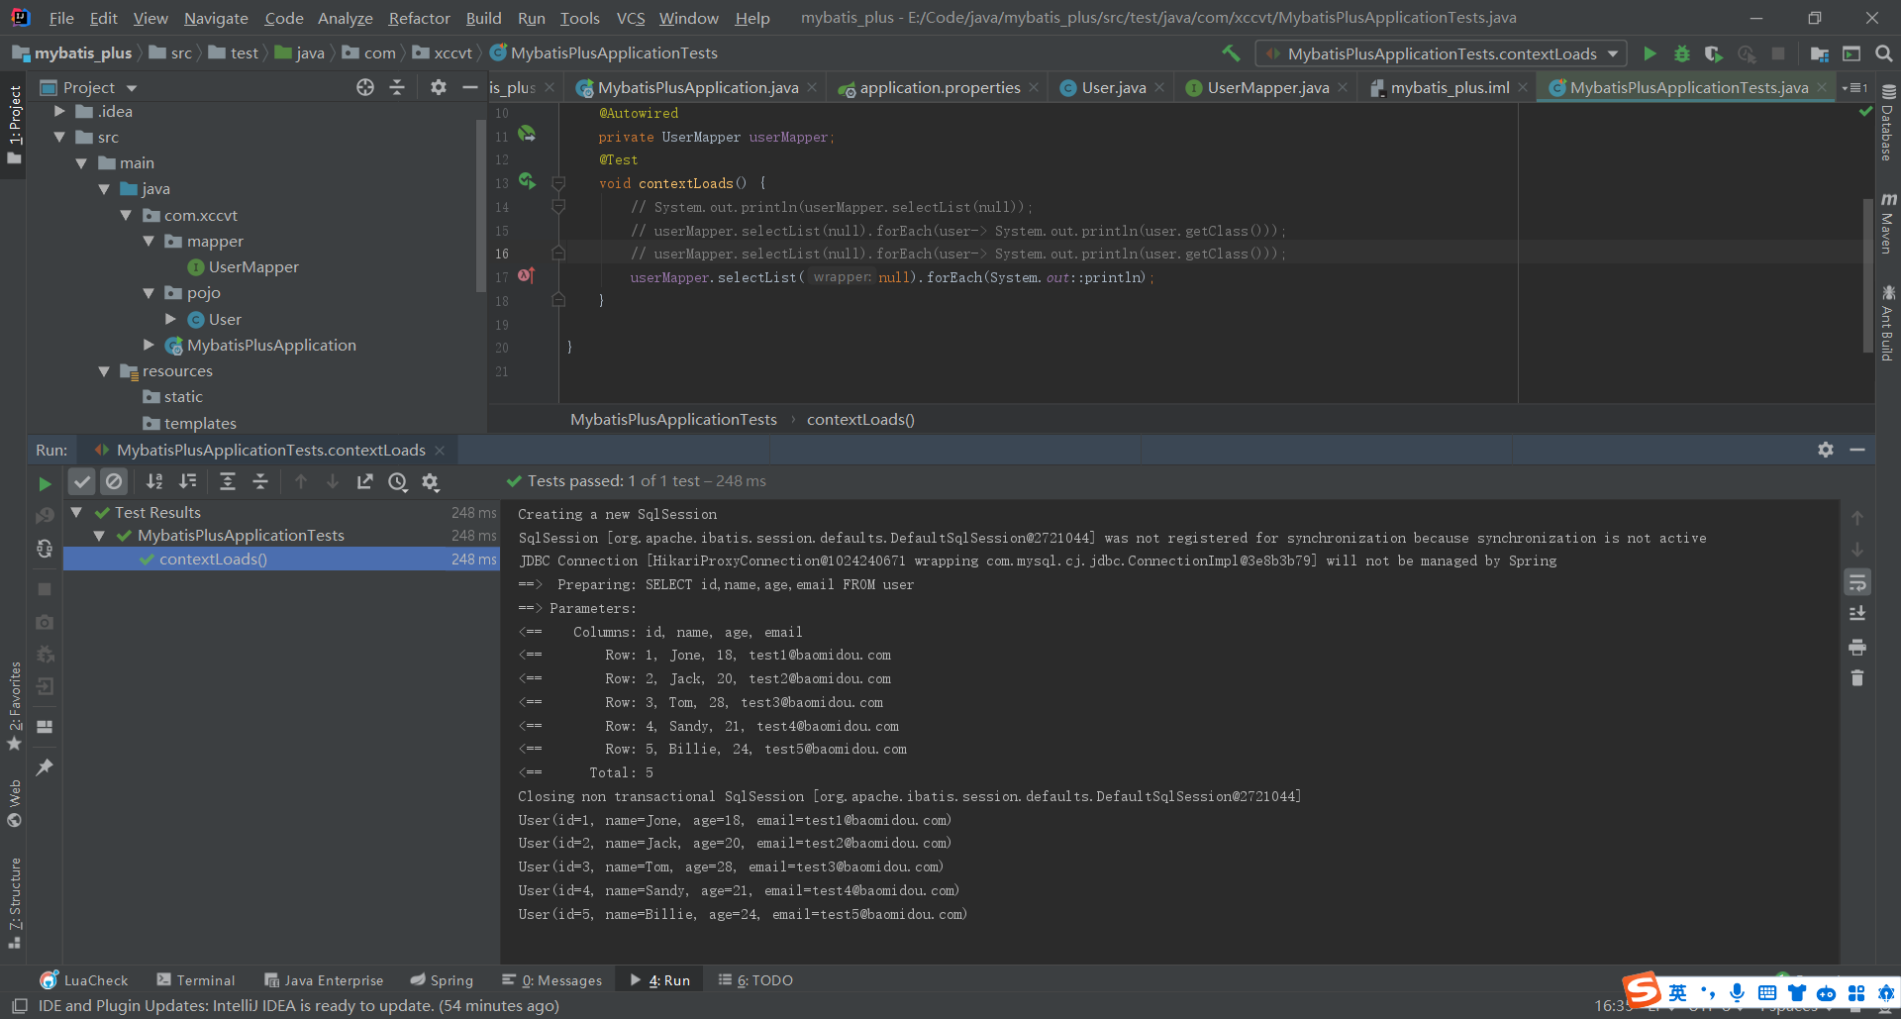
Task: Open the Spring tool window
Action: click(x=443, y=980)
